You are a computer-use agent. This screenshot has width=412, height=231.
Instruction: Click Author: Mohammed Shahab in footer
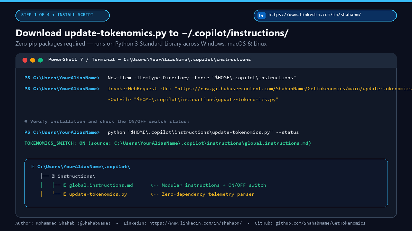[63, 223]
